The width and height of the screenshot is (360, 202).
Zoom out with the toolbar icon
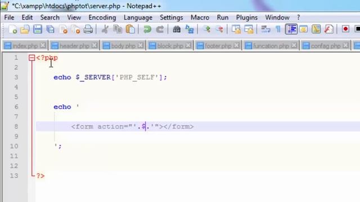[219, 29]
